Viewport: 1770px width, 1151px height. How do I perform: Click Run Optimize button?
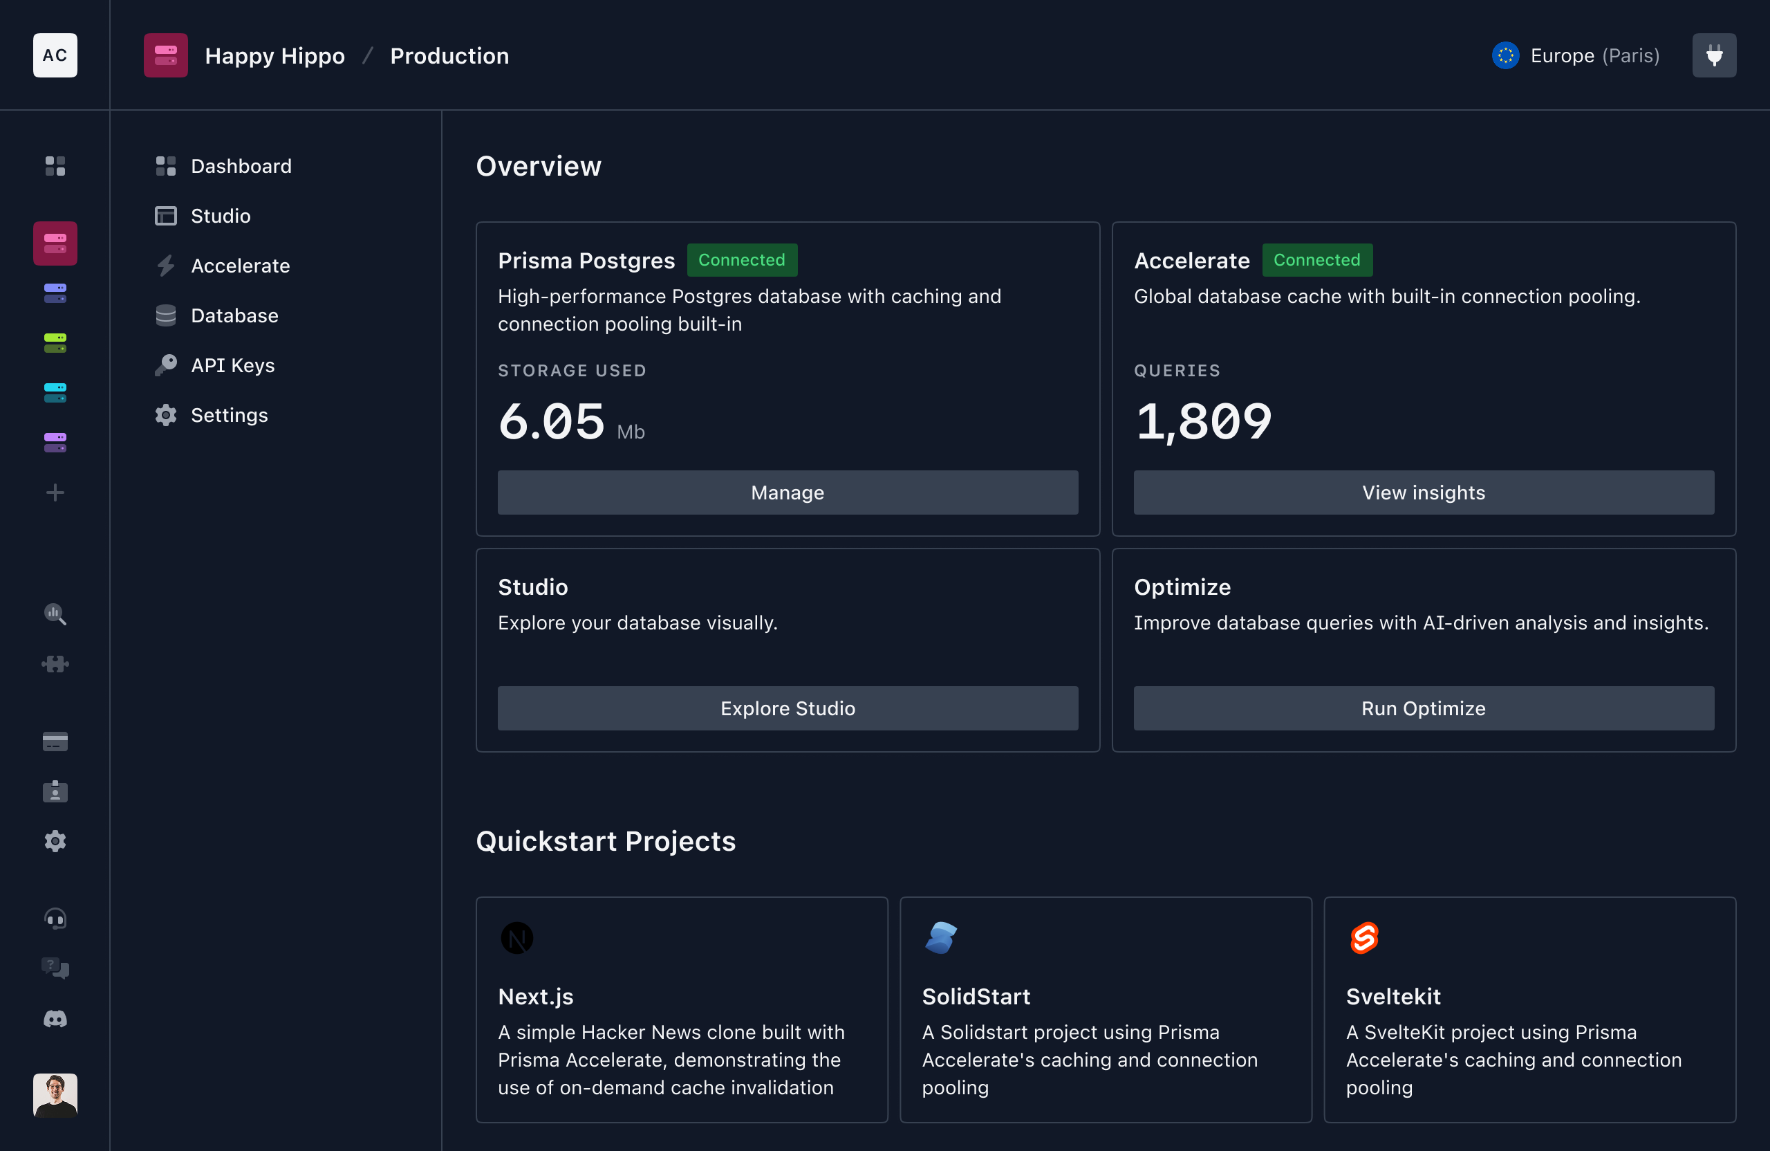1423,708
